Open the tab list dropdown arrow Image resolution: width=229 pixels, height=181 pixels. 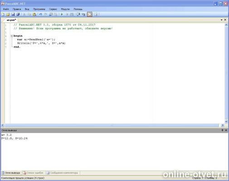pos(221,20)
